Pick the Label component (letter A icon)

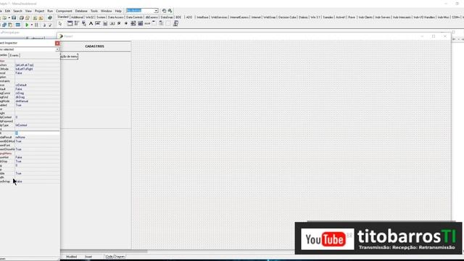91,23
